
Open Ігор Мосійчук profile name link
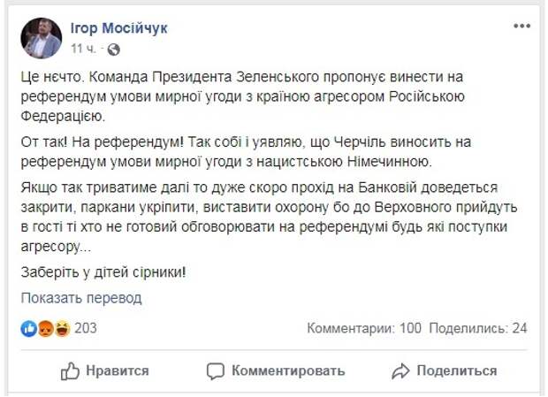click(x=118, y=28)
